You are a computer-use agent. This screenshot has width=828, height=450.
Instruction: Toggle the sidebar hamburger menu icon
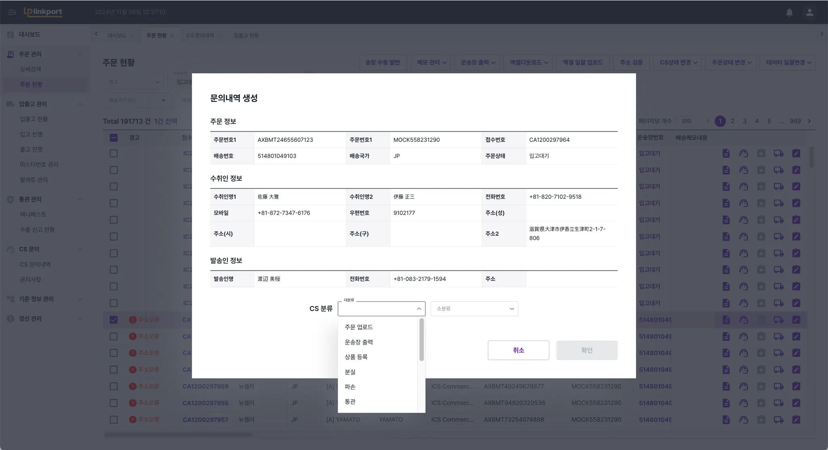point(12,12)
